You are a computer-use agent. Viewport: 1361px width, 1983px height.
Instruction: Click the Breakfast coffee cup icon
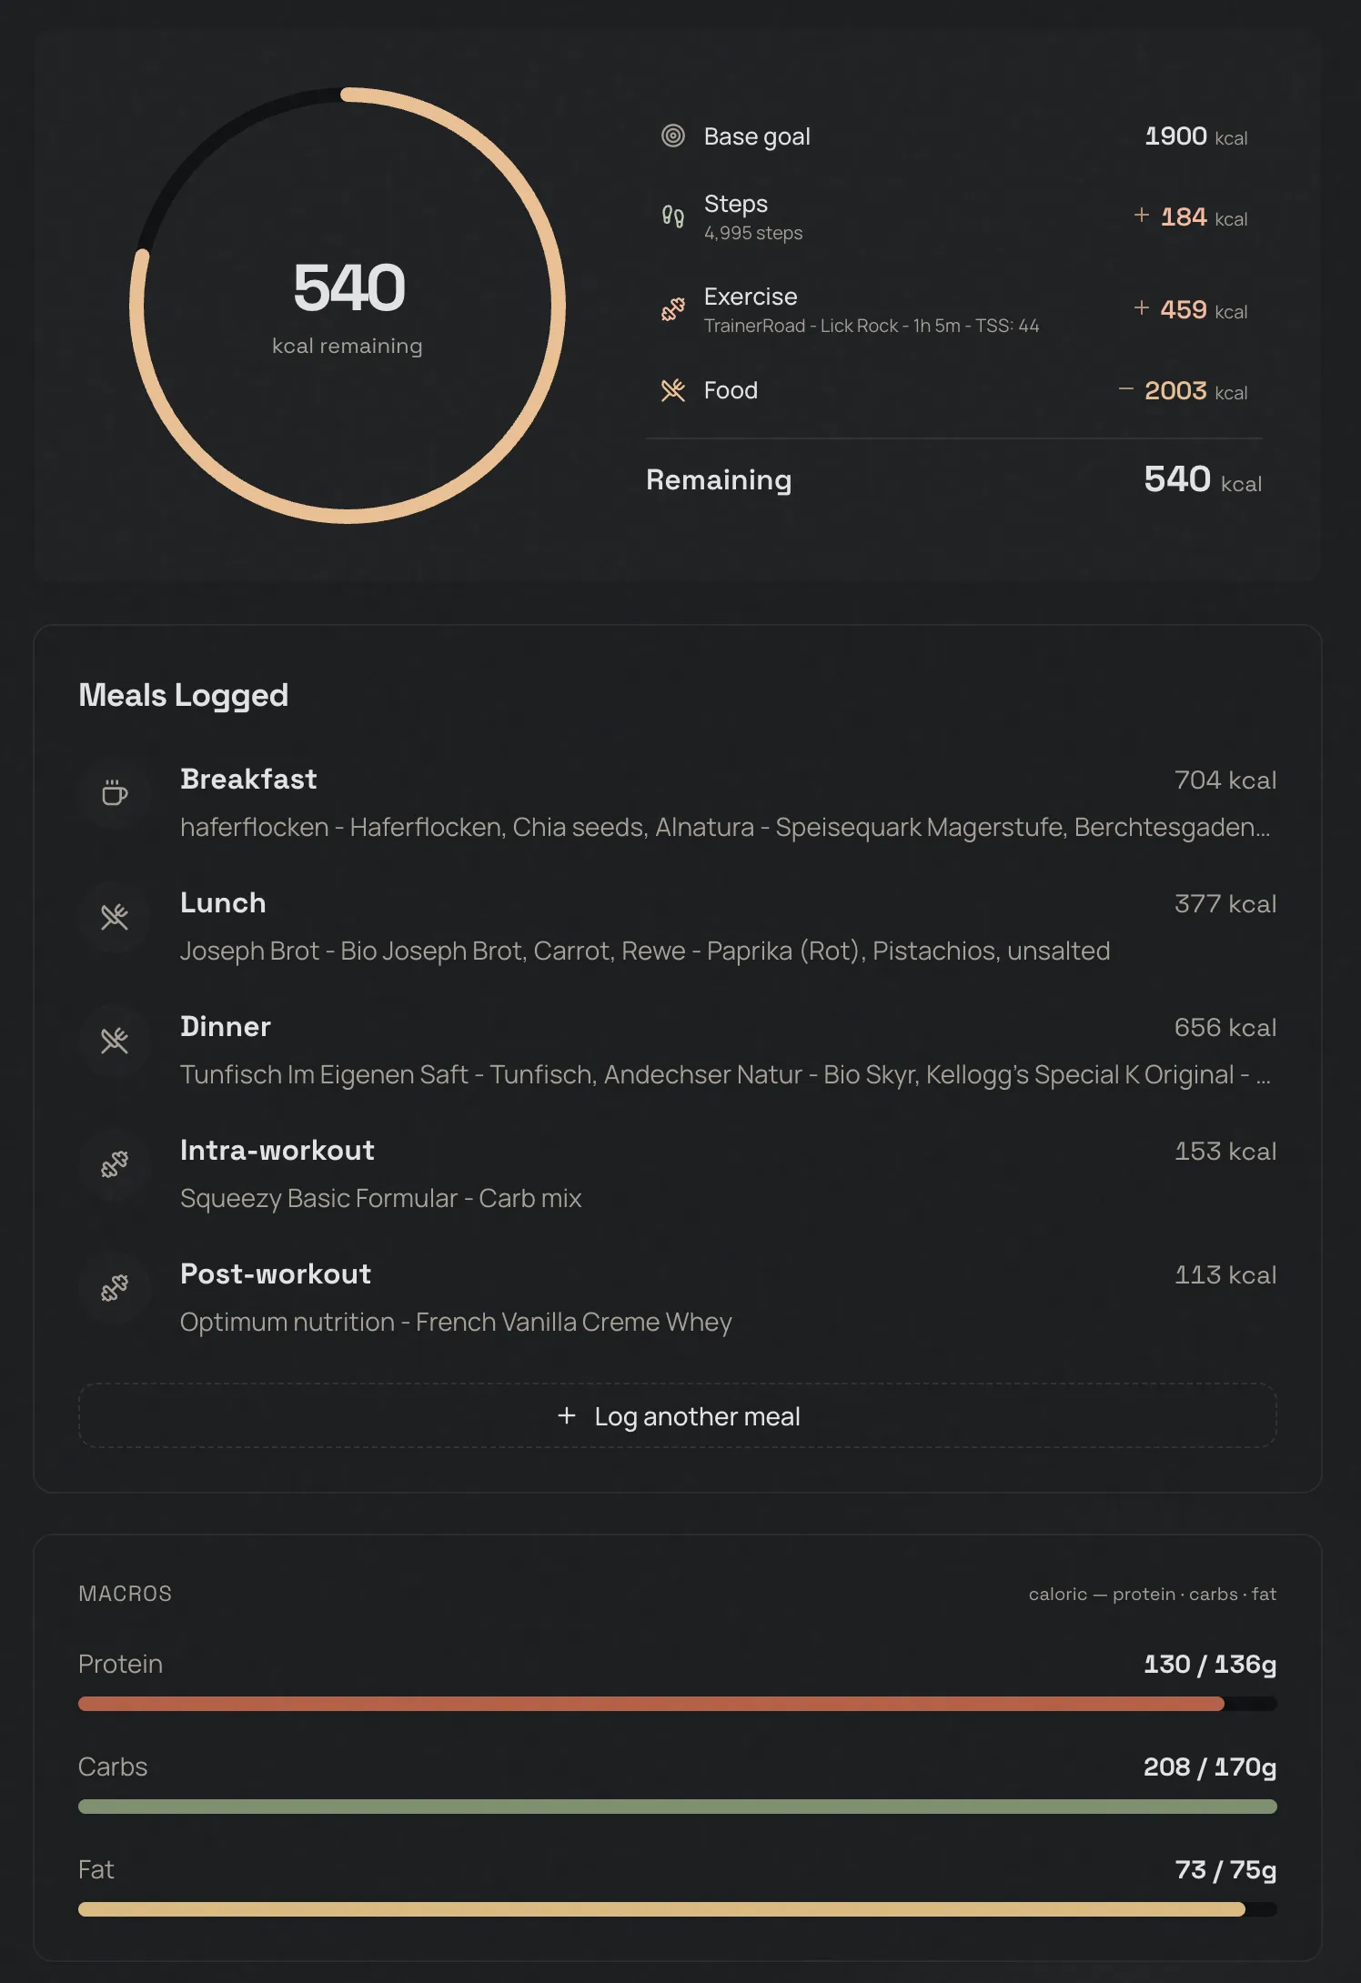[115, 793]
